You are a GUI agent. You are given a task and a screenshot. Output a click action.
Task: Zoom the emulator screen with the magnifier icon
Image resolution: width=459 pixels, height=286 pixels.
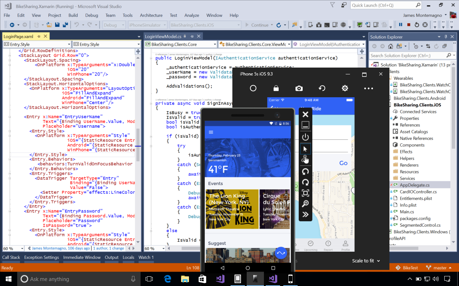(305, 203)
